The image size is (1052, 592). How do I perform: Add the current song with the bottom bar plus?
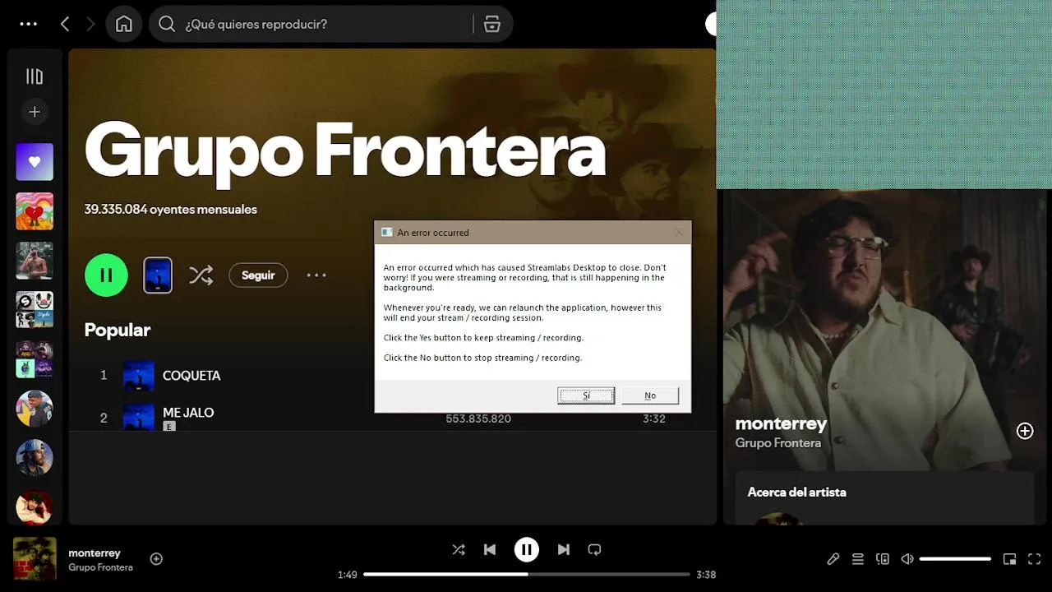click(x=156, y=559)
